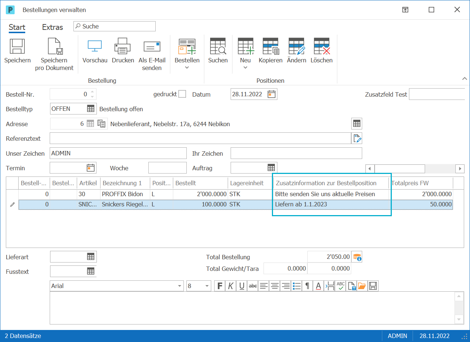Toggle bold formatting button
Image resolution: width=470 pixels, height=342 pixels.
pyautogui.click(x=220, y=286)
